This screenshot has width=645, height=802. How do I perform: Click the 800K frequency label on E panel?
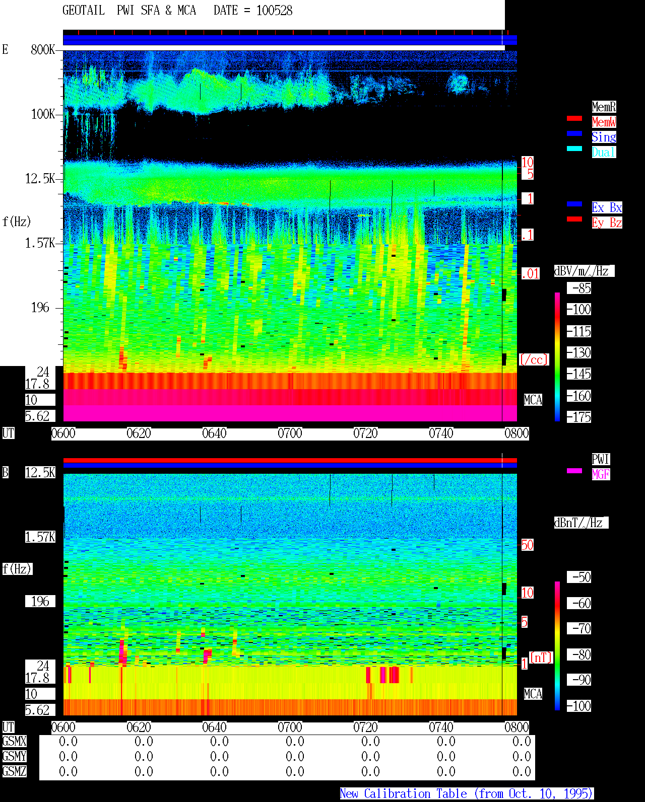[43, 50]
